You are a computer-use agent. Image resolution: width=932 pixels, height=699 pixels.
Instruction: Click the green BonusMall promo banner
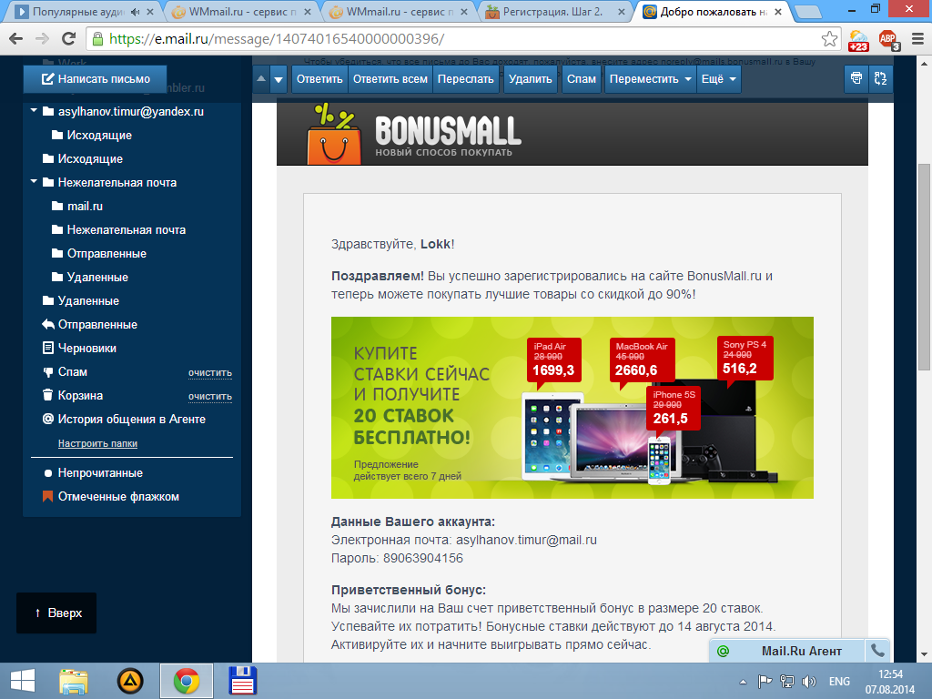tap(572, 408)
